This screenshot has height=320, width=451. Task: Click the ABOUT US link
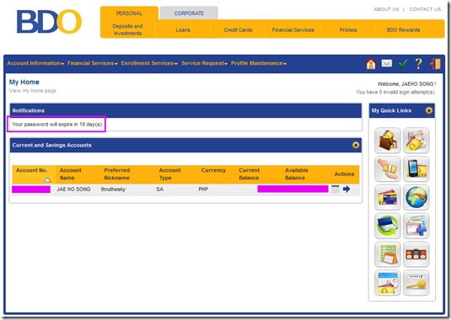386,9
